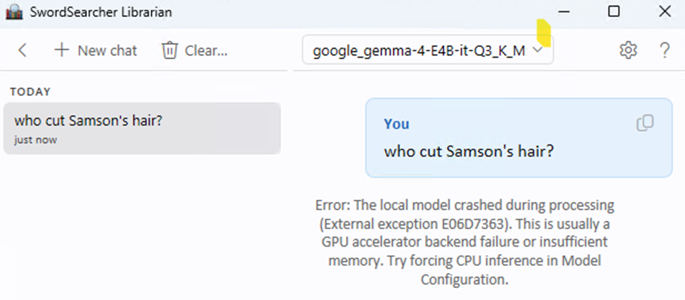Click the Clear... button label
685x300 pixels.
click(206, 50)
